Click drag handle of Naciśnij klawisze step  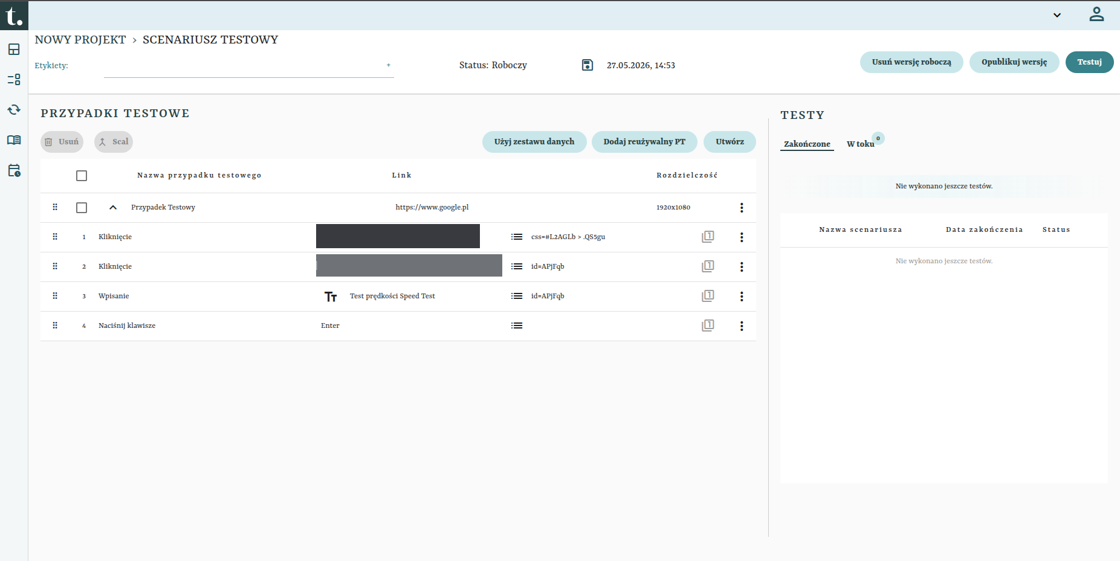coord(55,325)
